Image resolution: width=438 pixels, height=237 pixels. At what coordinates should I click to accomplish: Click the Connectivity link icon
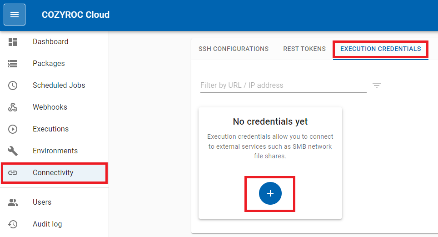(x=13, y=173)
